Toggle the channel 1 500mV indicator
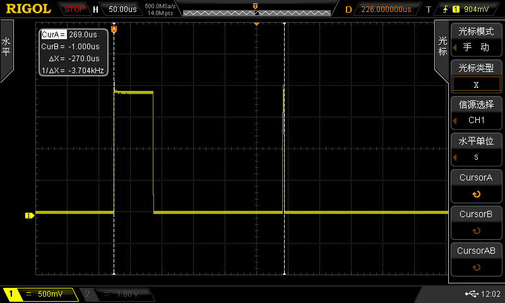This screenshot has width=505, height=303. [x=39, y=294]
